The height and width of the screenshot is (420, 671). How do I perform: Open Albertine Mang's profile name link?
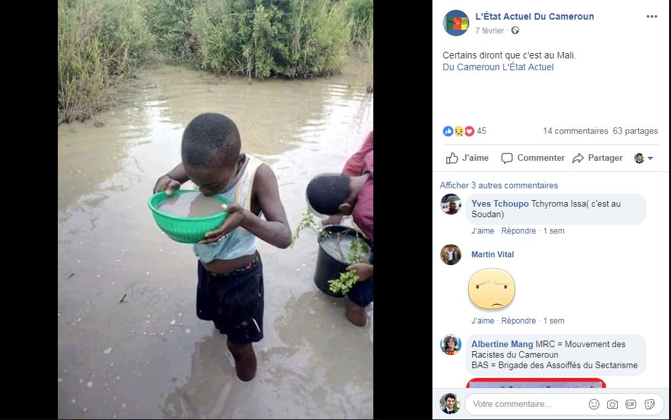(502, 344)
